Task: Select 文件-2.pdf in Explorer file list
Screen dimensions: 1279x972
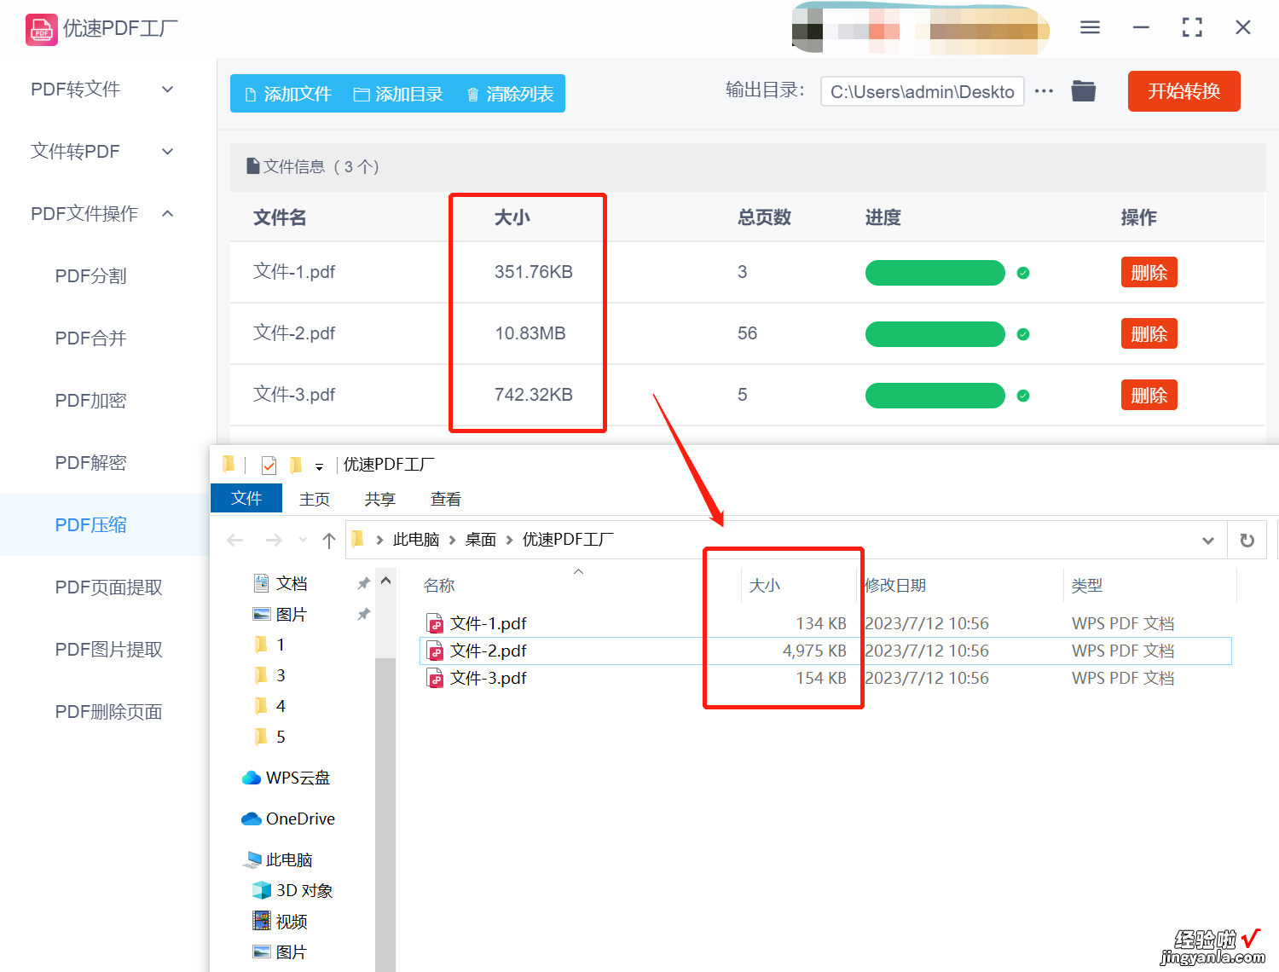Action: pyautogui.click(x=489, y=651)
